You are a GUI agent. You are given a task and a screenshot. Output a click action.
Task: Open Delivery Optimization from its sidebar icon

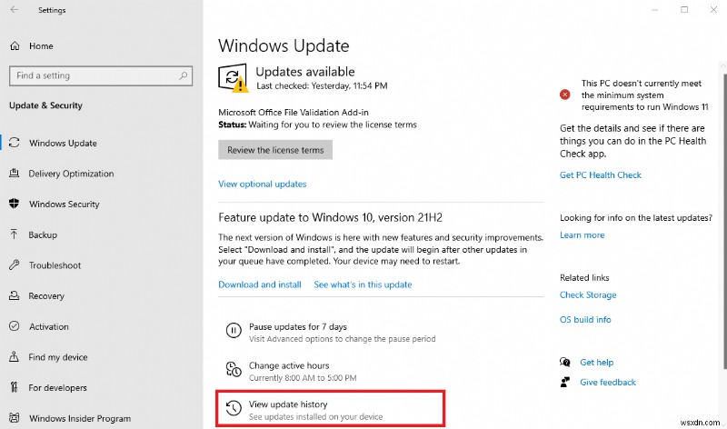[x=15, y=174]
